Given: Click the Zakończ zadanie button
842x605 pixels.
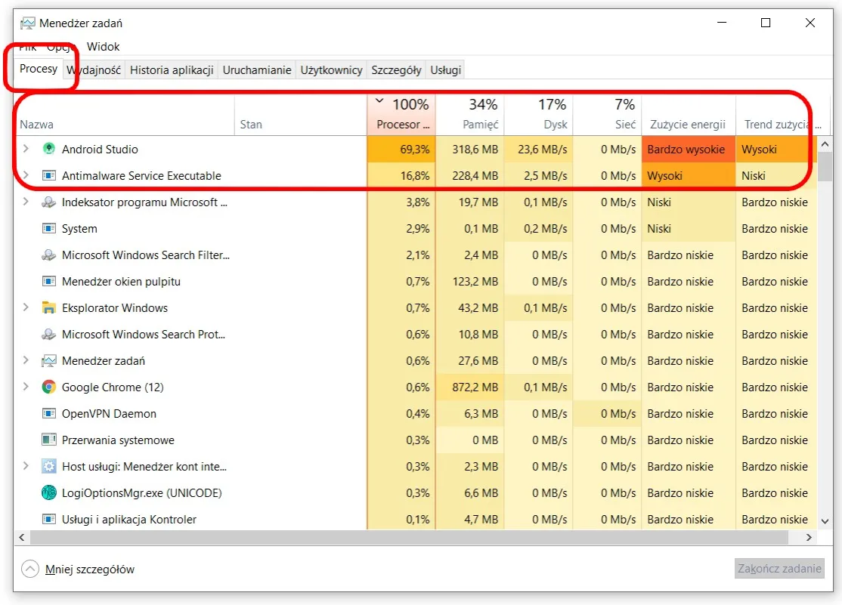Looking at the screenshot, I should [x=779, y=568].
